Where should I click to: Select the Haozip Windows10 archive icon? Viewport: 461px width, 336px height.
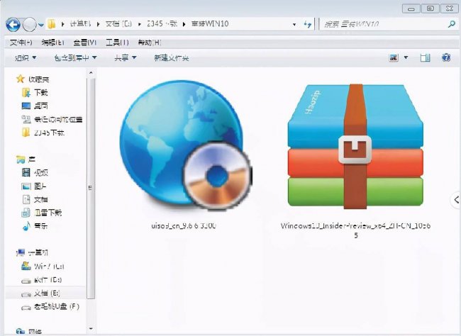point(355,147)
